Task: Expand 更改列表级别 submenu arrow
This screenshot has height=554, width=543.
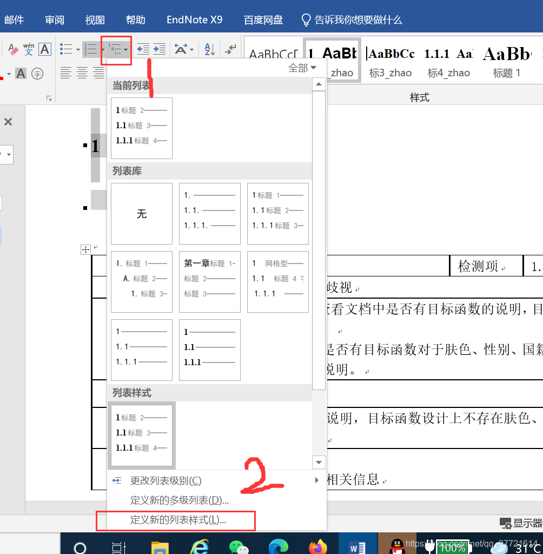Action: point(316,480)
